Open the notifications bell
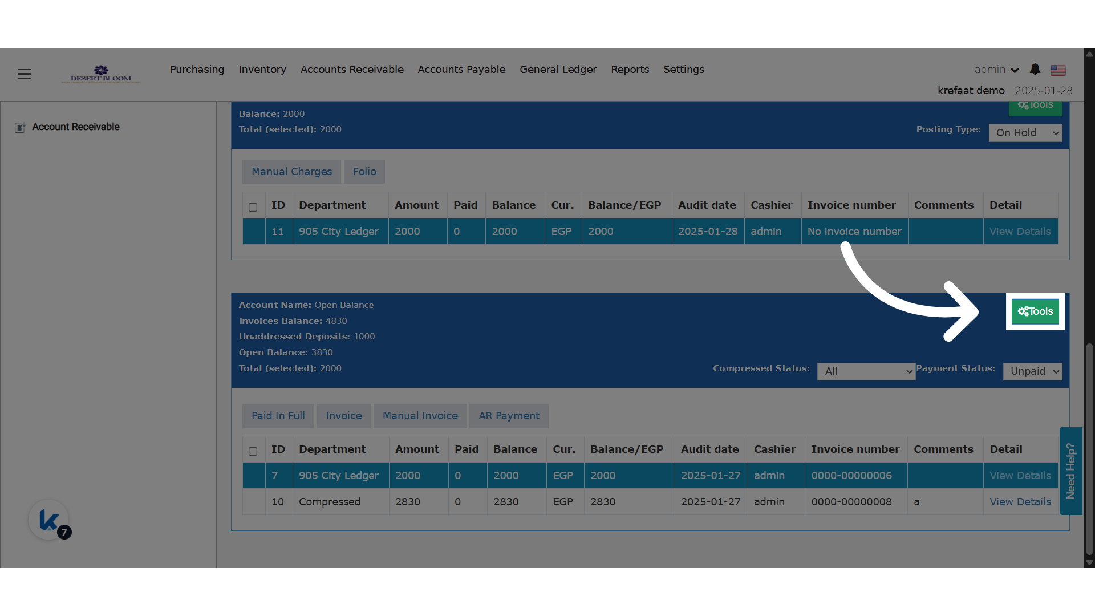 coord(1035,70)
